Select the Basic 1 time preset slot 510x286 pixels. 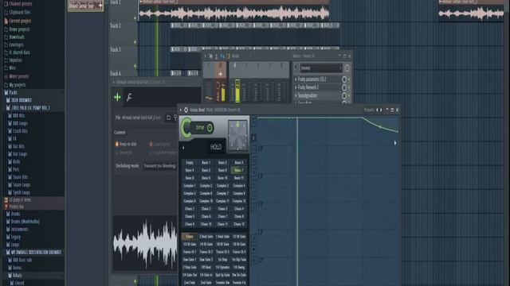click(x=206, y=162)
